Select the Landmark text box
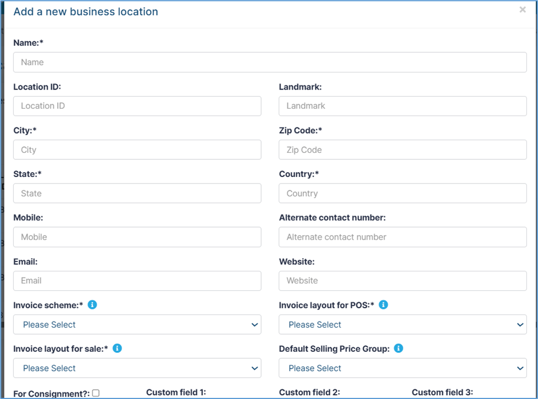538x399 pixels. 402,106
